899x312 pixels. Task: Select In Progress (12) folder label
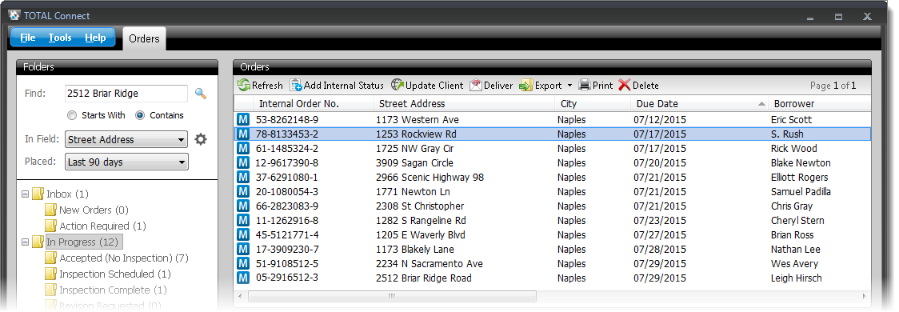[84, 242]
